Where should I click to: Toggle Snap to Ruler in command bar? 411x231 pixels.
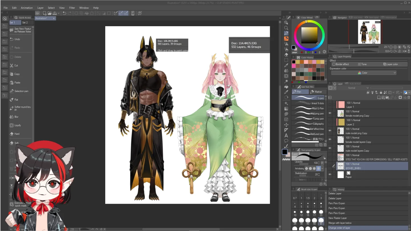(x=115, y=13)
